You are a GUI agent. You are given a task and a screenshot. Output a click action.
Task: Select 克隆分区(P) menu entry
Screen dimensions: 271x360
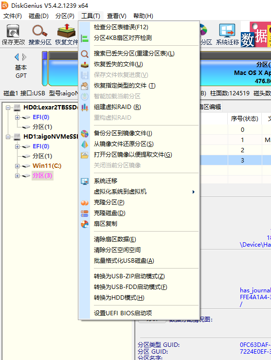[x=139, y=202]
